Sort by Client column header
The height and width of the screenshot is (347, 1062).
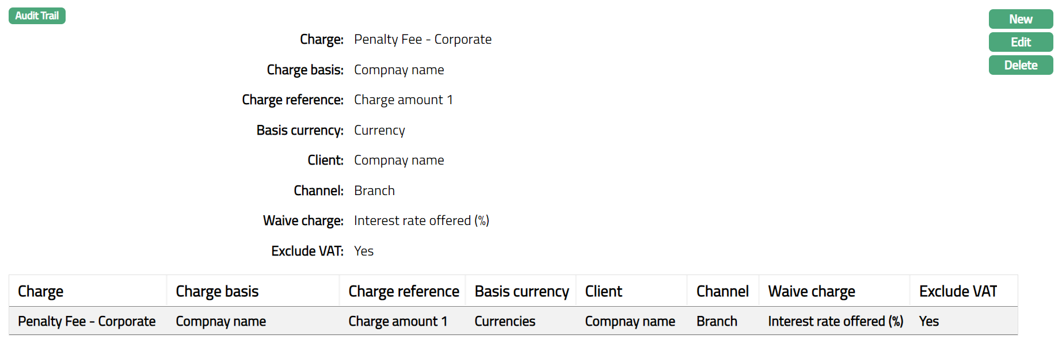coord(603,291)
